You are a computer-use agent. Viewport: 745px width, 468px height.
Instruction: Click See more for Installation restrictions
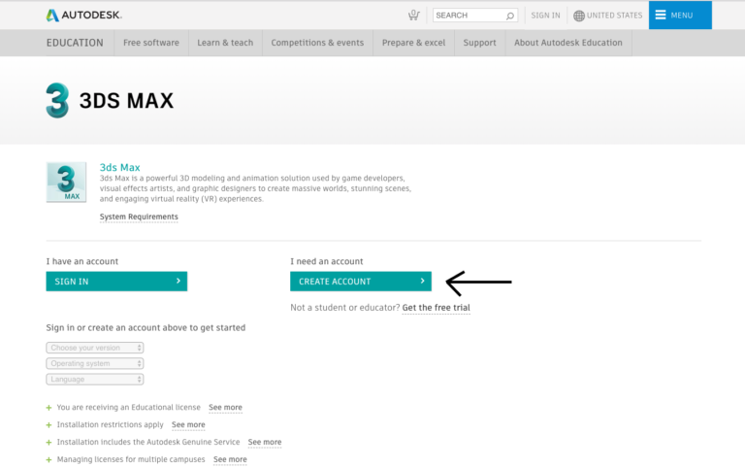click(188, 424)
